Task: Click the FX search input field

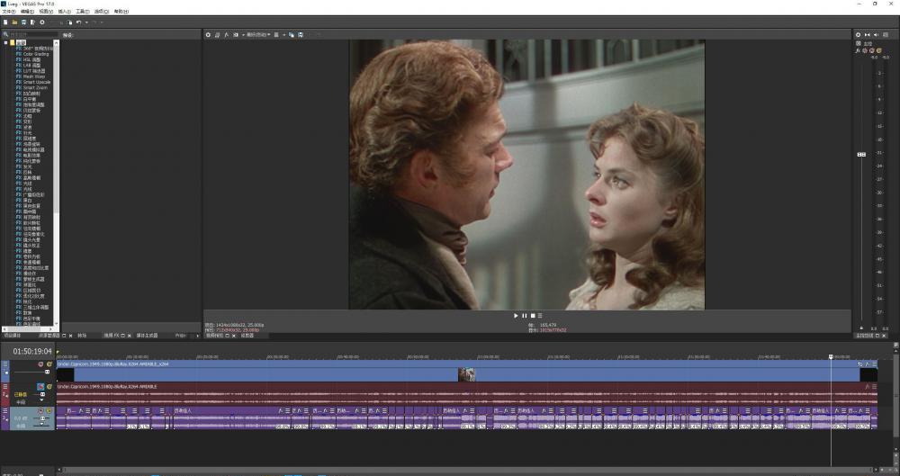Action: click(33, 35)
